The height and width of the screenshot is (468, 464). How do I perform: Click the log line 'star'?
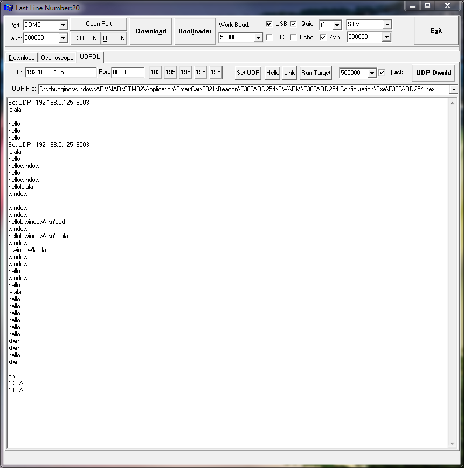[13, 362]
